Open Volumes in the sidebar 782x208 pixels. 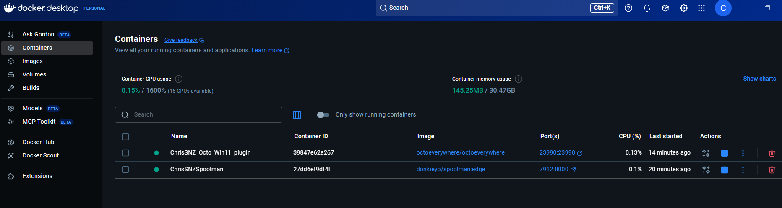click(x=34, y=74)
